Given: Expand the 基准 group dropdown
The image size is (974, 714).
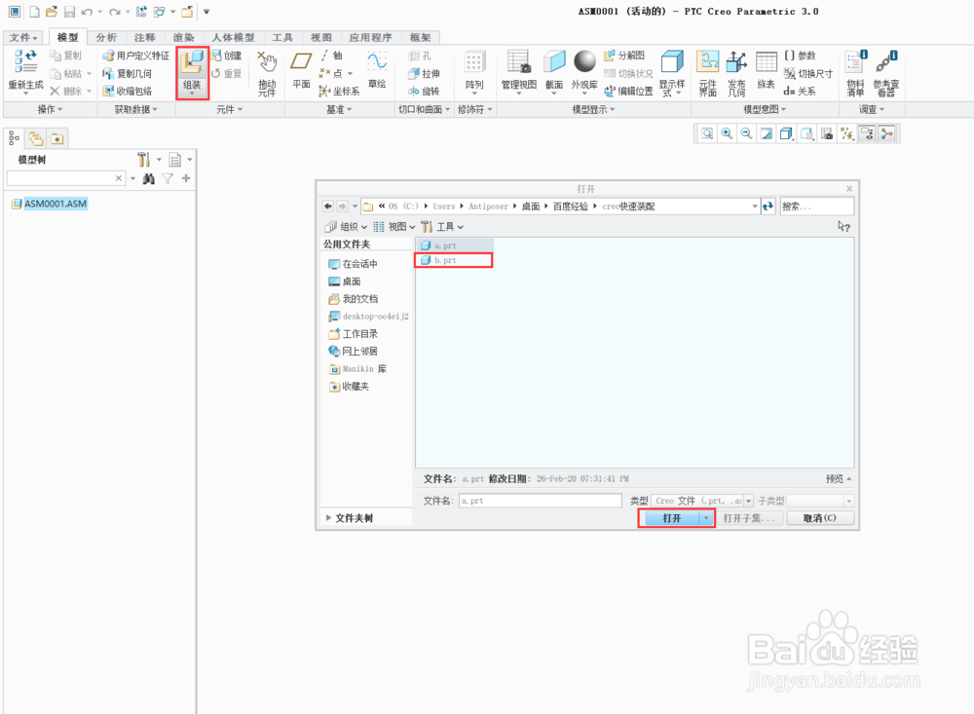Looking at the screenshot, I should coord(339,109).
